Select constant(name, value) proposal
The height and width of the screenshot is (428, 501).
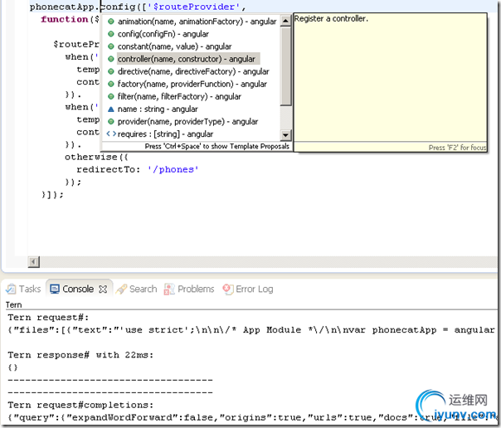174,46
